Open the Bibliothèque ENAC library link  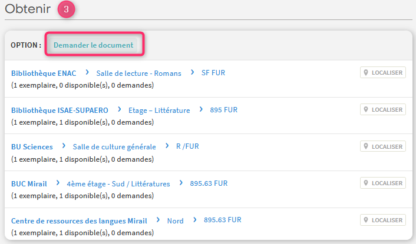coord(44,73)
